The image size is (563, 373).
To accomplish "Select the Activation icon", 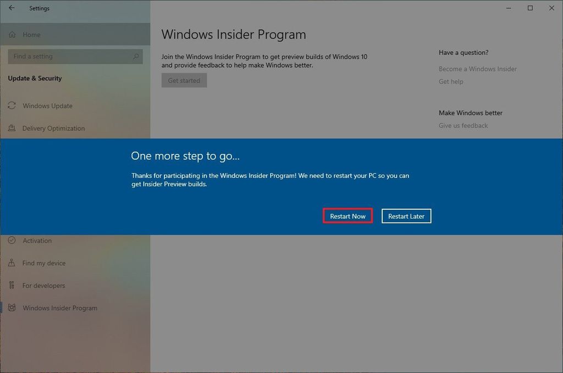I will [12, 241].
